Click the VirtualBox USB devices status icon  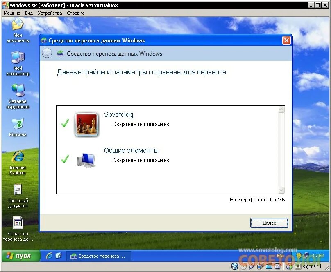click(x=252, y=266)
